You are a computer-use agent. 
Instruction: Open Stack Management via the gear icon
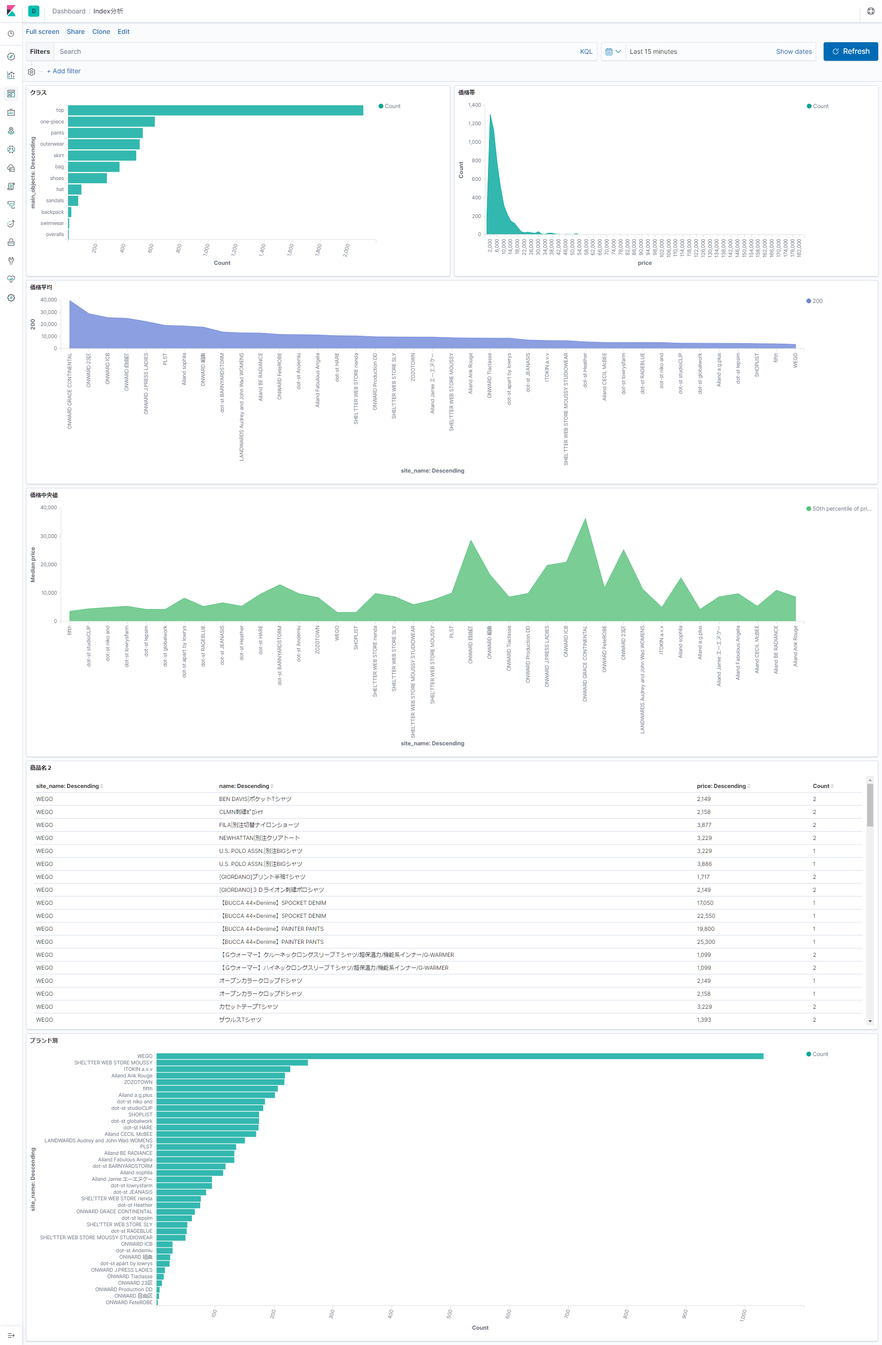pyautogui.click(x=11, y=298)
